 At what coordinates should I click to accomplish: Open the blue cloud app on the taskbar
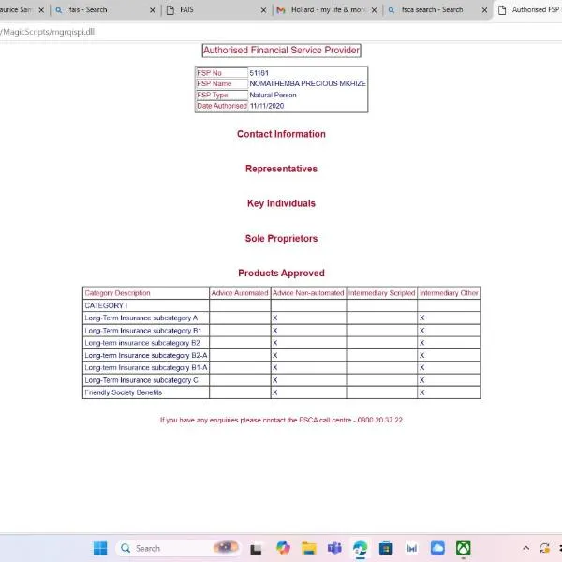(x=437, y=548)
